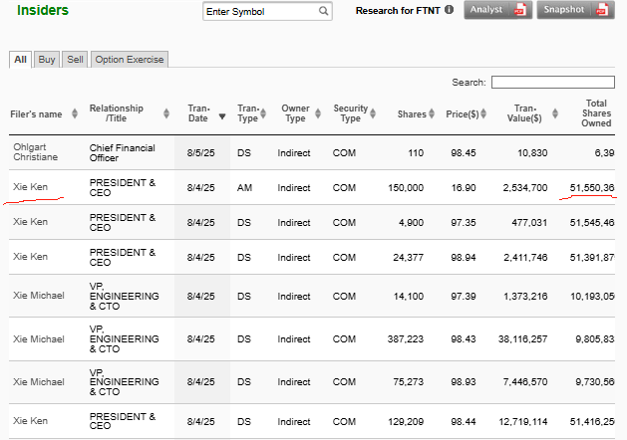Click the 38,116,257 transaction value
This screenshot has height=440, width=627.
point(522,339)
